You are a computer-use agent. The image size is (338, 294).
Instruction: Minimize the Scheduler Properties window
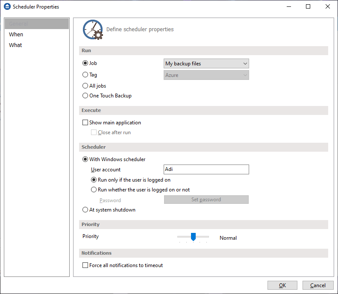[289, 7]
